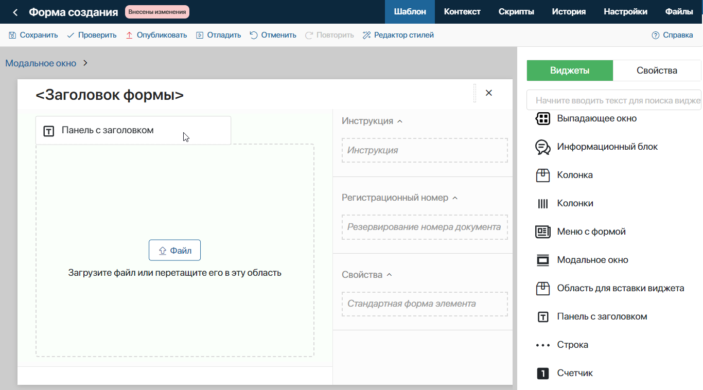The height and width of the screenshot is (390, 703).
Task: Click the Сохранить save icon
Action: 12,36
